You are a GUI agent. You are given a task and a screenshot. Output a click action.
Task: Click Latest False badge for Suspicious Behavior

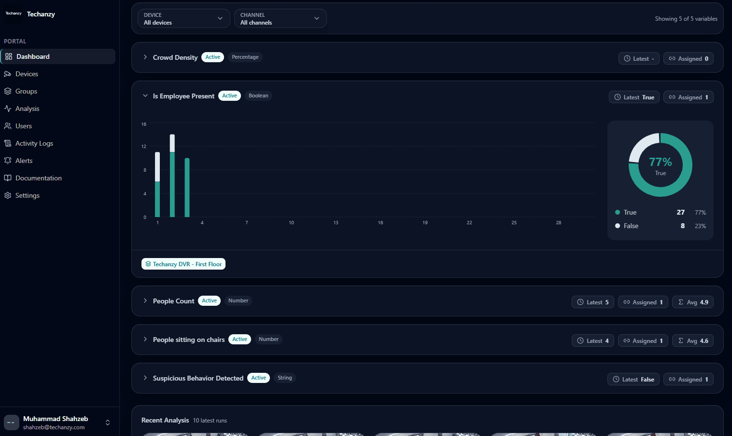[x=633, y=379]
